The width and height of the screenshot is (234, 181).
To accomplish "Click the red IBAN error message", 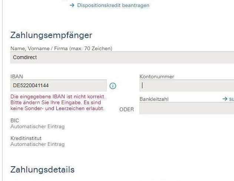I will pos(58,102).
